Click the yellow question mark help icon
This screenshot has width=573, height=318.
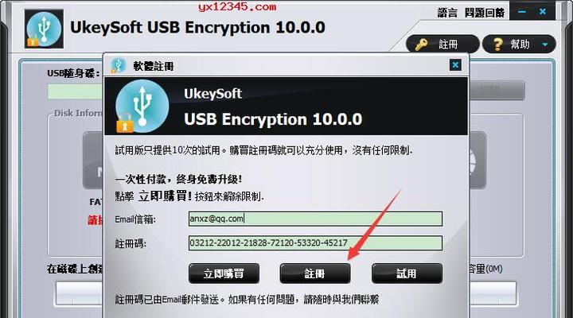(x=497, y=45)
